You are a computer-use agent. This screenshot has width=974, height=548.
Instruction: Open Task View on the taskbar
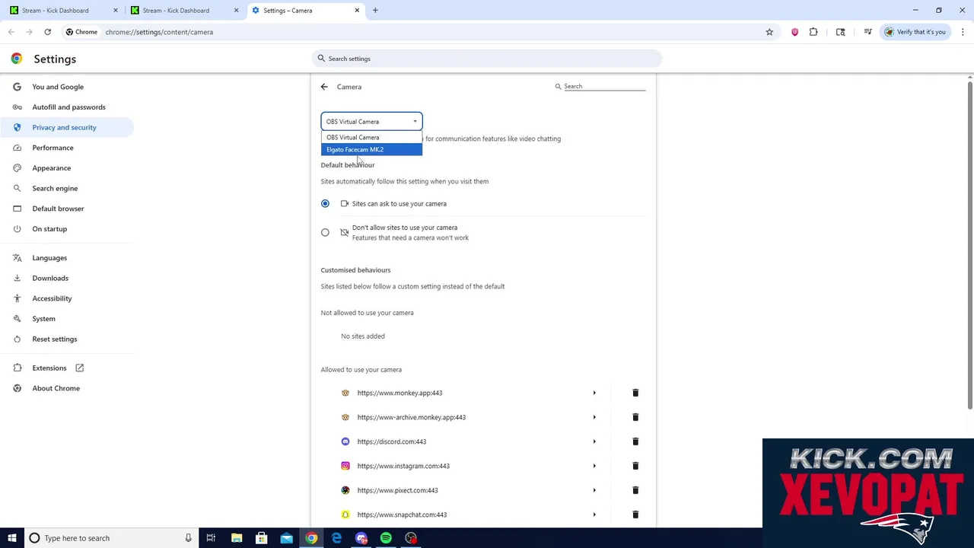coord(211,538)
